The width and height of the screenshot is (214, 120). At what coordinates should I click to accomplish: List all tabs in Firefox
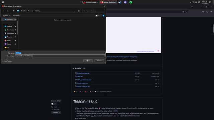(x=192, y=7)
